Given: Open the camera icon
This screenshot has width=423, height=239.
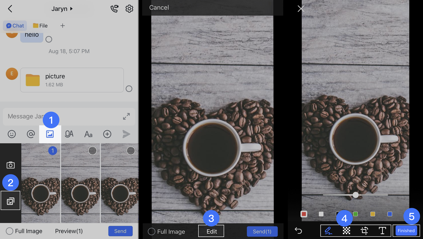Looking at the screenshot, I should tap(11, 165).
